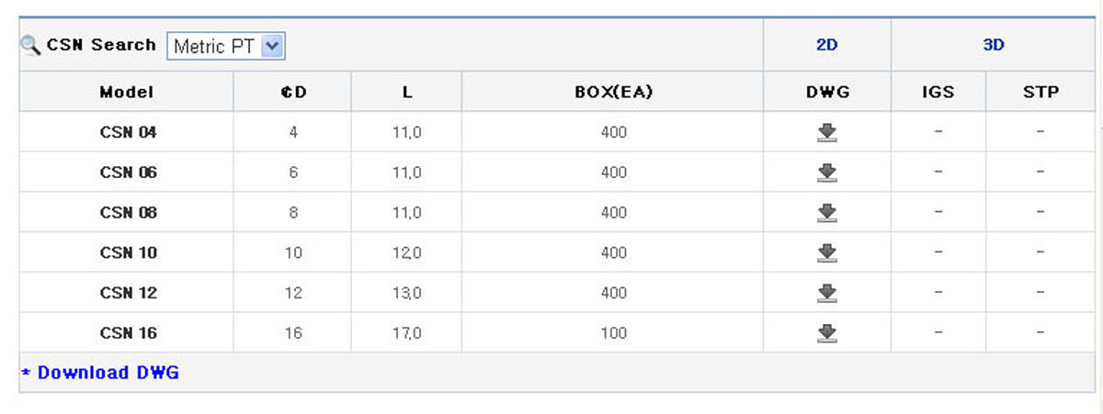Download the DWG file for CSN 06

click(827, 173)
